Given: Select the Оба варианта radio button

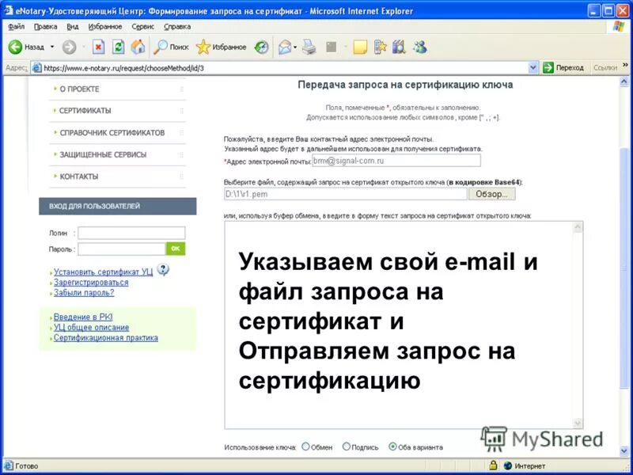Looking at the screenshot, I should pos(392,445).
